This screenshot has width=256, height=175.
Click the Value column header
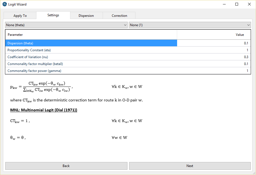coord(214,35)
